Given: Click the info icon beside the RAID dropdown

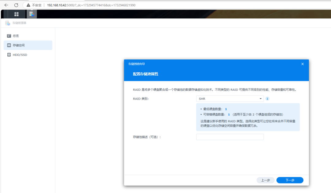Looking at the screenshot, I should point(267,99).
